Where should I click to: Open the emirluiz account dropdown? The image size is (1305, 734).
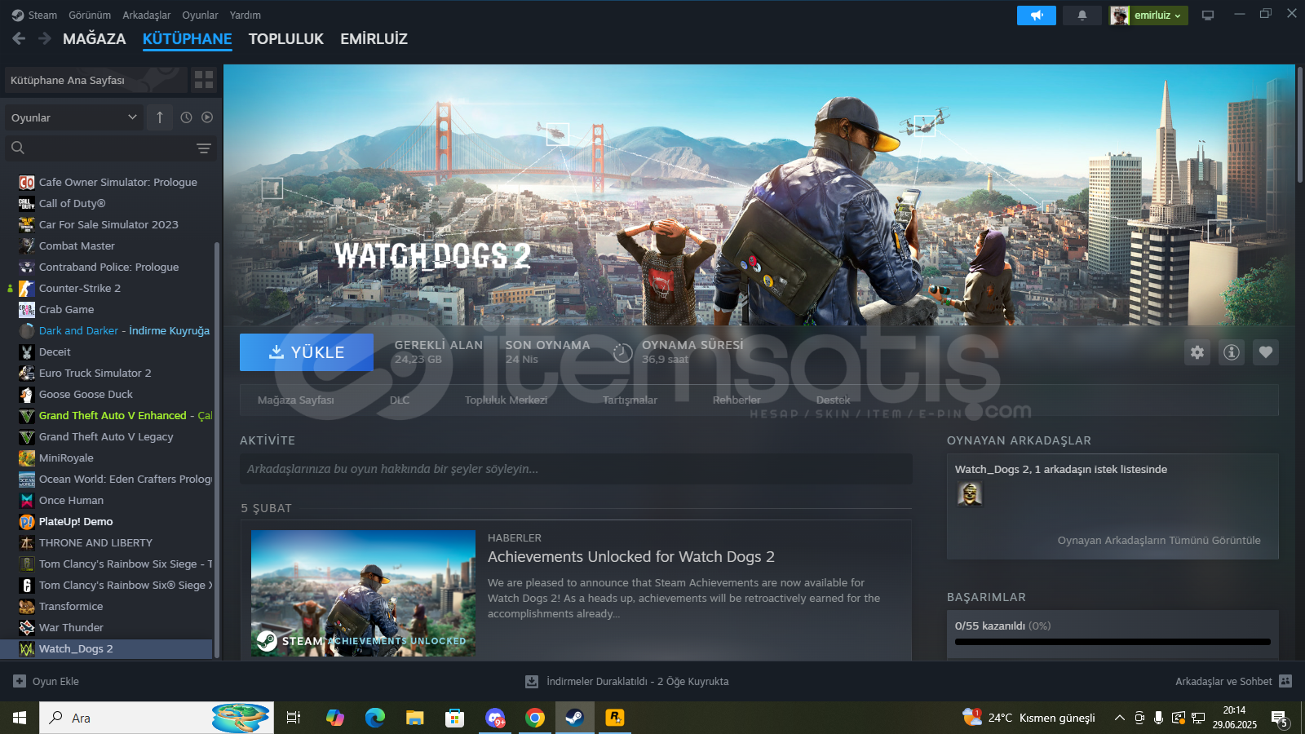[1148, 15]
